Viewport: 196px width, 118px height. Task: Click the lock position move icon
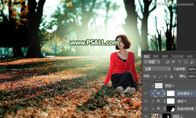pyautogui.click(x=166, y=76)
